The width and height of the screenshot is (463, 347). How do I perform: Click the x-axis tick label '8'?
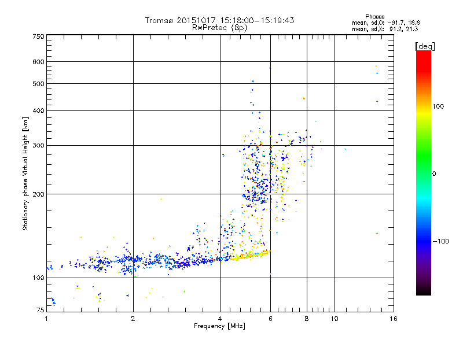click(307, 319)
